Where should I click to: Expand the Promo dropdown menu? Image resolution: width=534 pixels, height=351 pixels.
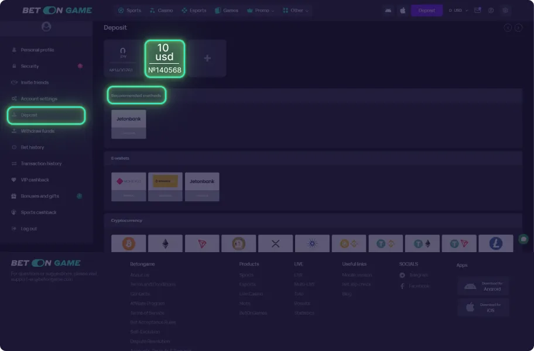point(260,10)
